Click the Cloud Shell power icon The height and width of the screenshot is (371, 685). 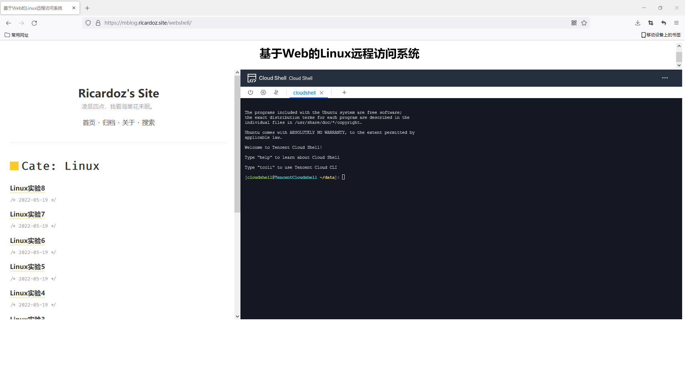click(250, 92)
